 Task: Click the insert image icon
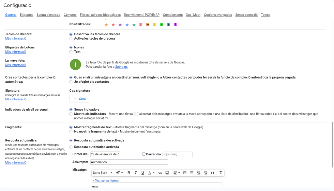click(x=167, y=173)
